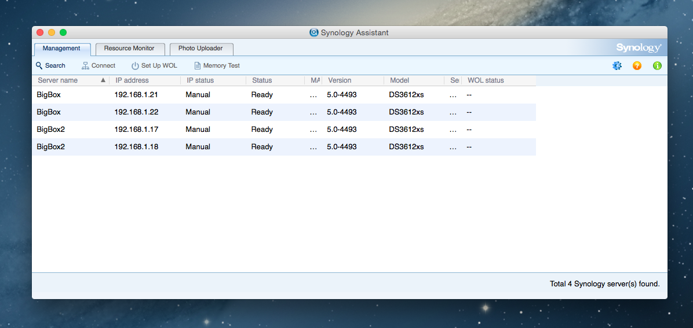Click the Search toolbar label

[55, 66]
